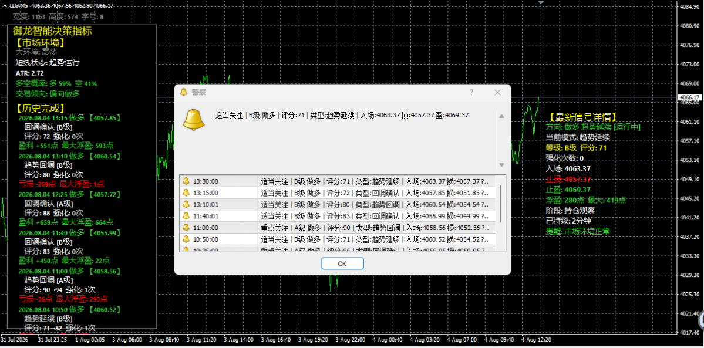Click the 亏损 -268点 loss result line
Screen dimensions: 704x348
coord(62,184)
